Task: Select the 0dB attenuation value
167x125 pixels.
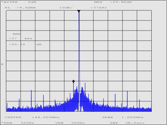Action: point(32,2)
